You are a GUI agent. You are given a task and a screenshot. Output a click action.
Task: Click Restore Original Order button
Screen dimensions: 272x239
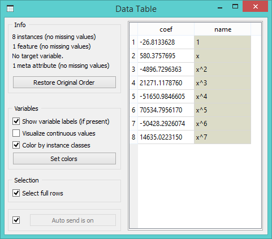(64, 82)
